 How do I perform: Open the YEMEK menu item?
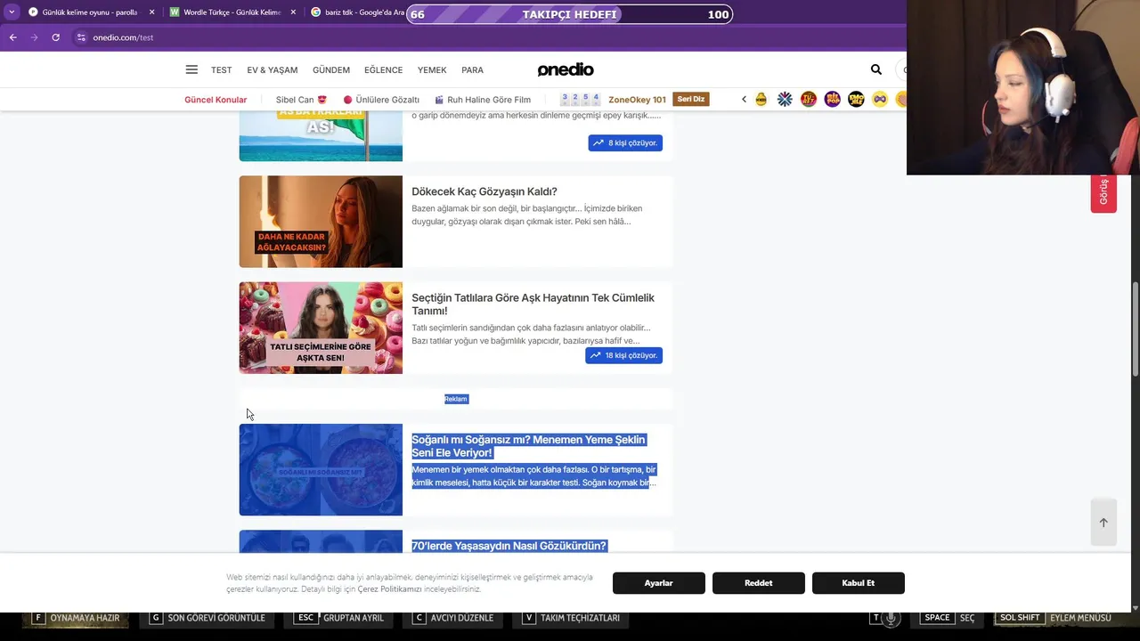(x=432, y=70)
